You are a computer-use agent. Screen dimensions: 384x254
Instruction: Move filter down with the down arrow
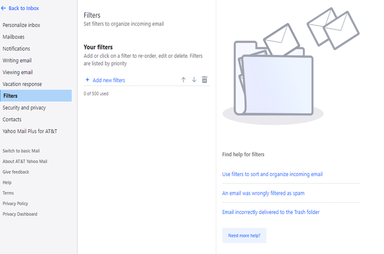(x=194, y=80)
